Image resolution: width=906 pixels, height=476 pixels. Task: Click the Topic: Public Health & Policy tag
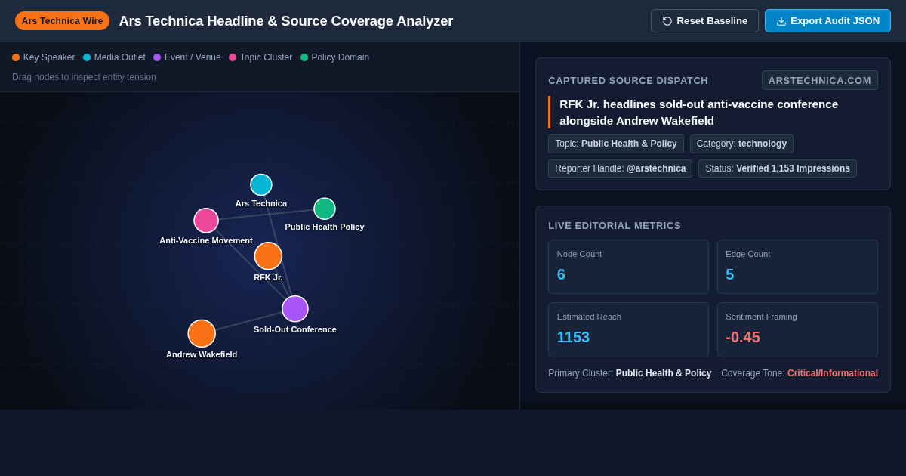(x=616, y=144)
